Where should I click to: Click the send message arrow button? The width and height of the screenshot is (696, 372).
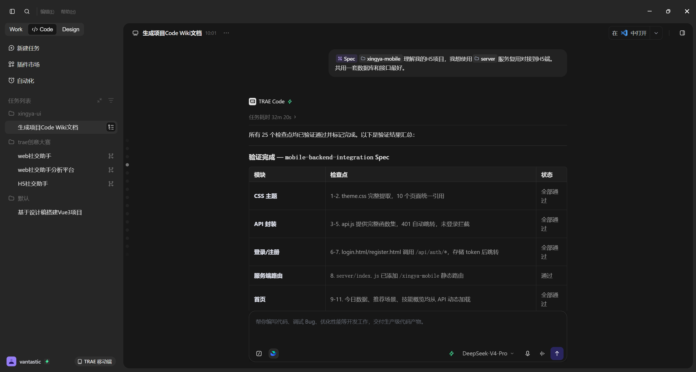click(557, 353)
